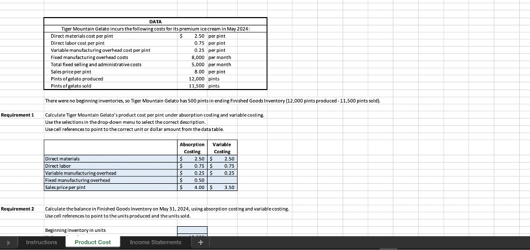Select the blue Beginning Inventory in units input cell
Image resolution: width=530 pixels, height=250 pixels.
click(x=193, y=230)
